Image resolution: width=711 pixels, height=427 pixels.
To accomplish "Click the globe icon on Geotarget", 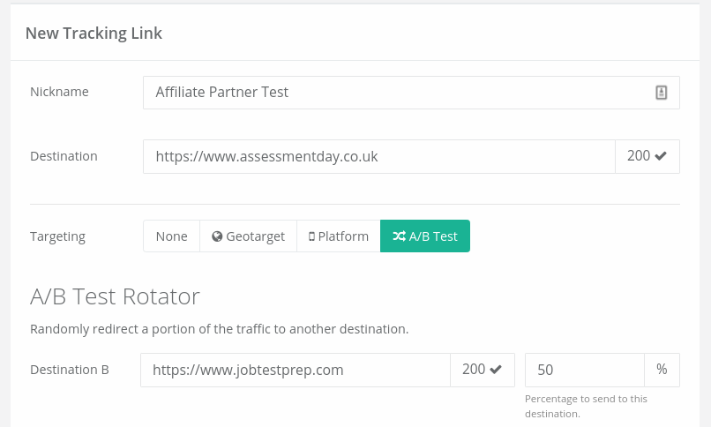I will click(x=217, y=236).
